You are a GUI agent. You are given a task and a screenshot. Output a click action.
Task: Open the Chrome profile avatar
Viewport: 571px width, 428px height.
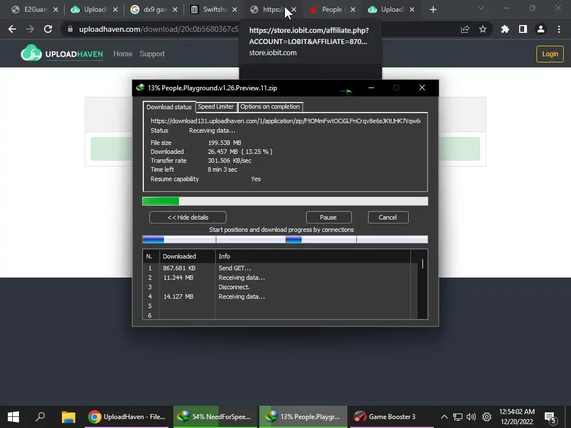click(x=541, y=29)
